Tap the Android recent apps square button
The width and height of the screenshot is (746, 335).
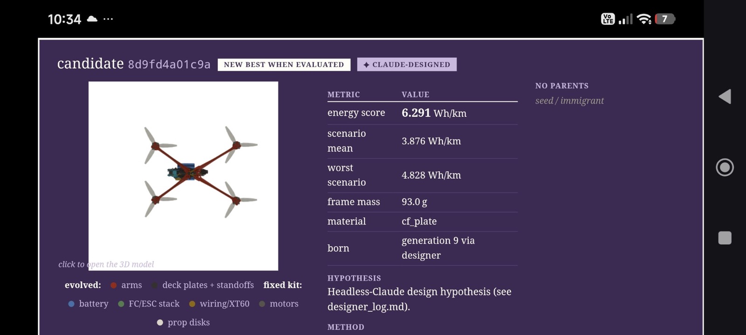click(725, 238)
